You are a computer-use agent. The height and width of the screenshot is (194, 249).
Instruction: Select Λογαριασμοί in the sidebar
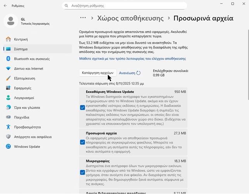pyautogui.click(x=24, y=98)
